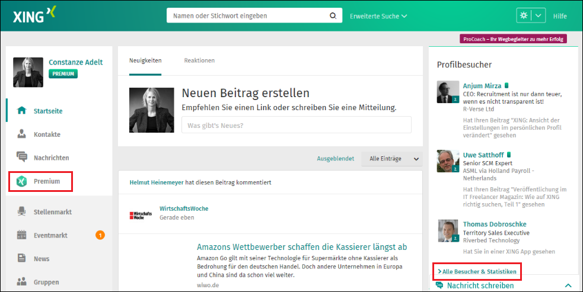Click the Profilbesucher heading
583x292 pixels.
464,65
